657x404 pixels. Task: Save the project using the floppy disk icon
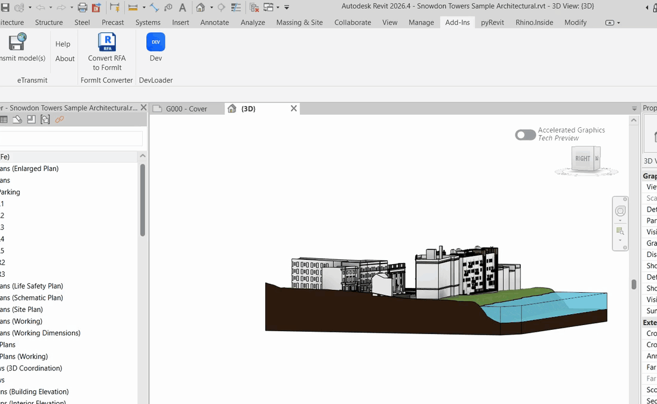pyautogui.click(x=5, y=7)
